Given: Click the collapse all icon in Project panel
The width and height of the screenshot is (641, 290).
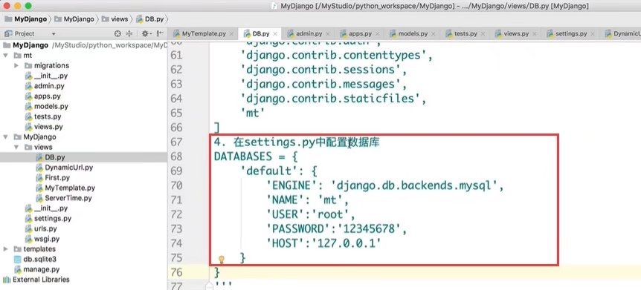Looking at the screenshot, I should click(129, 33).
